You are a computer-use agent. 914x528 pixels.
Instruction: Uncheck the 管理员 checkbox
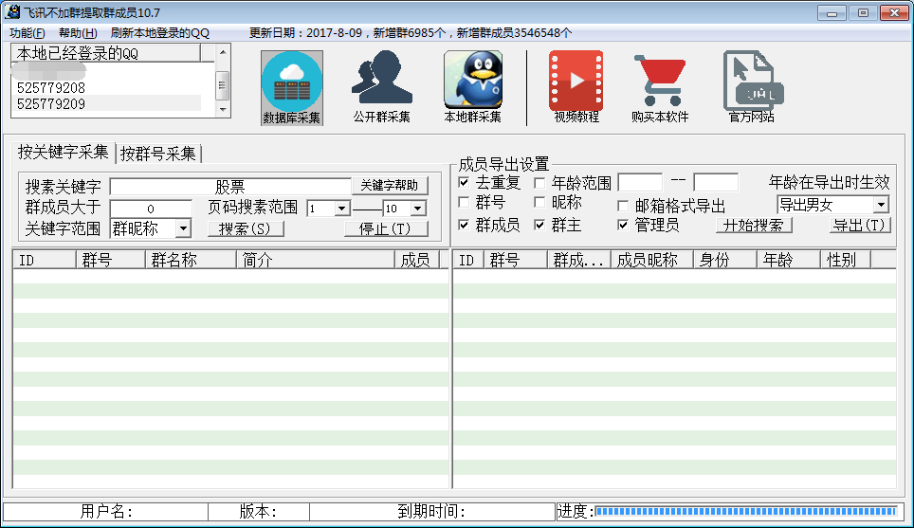(x=623, y=225)
